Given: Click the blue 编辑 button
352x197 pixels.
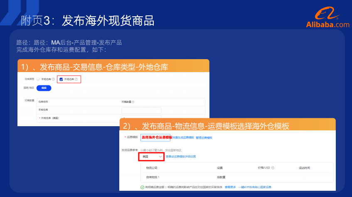Looking at the screenshot, I should (x=44, y=88).
